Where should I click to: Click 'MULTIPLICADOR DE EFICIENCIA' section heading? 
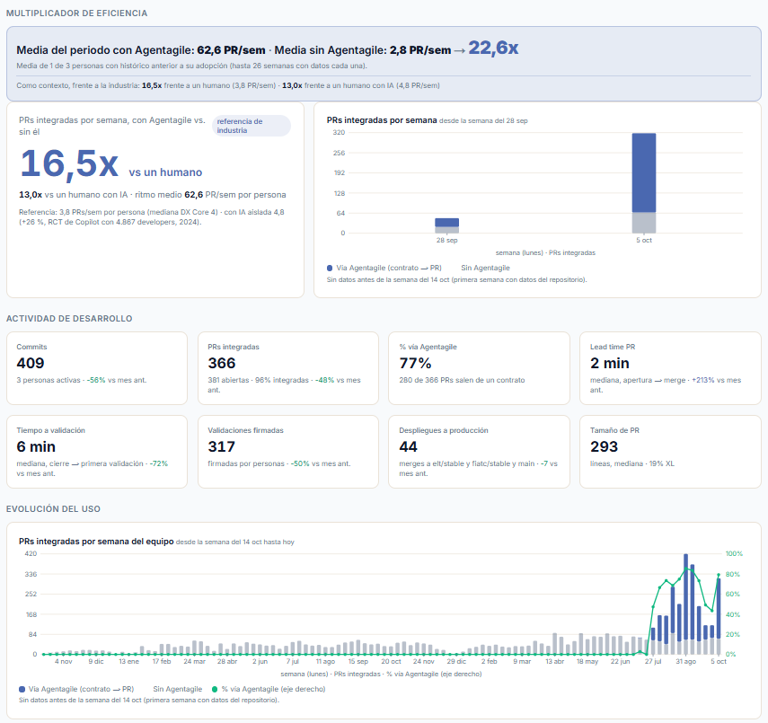coord(76,13)
